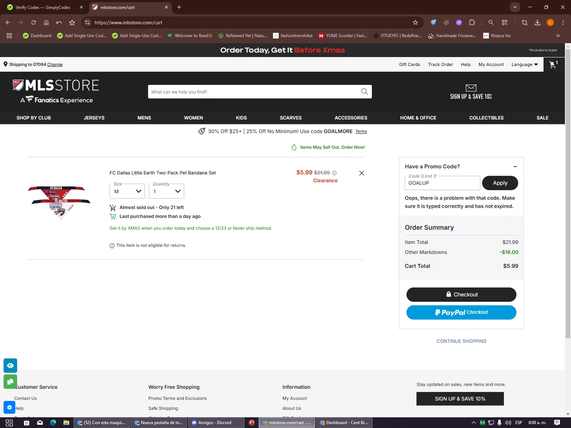
Task: Open Accessories menu
Action: pyautogui.click(x=351, y=118)
